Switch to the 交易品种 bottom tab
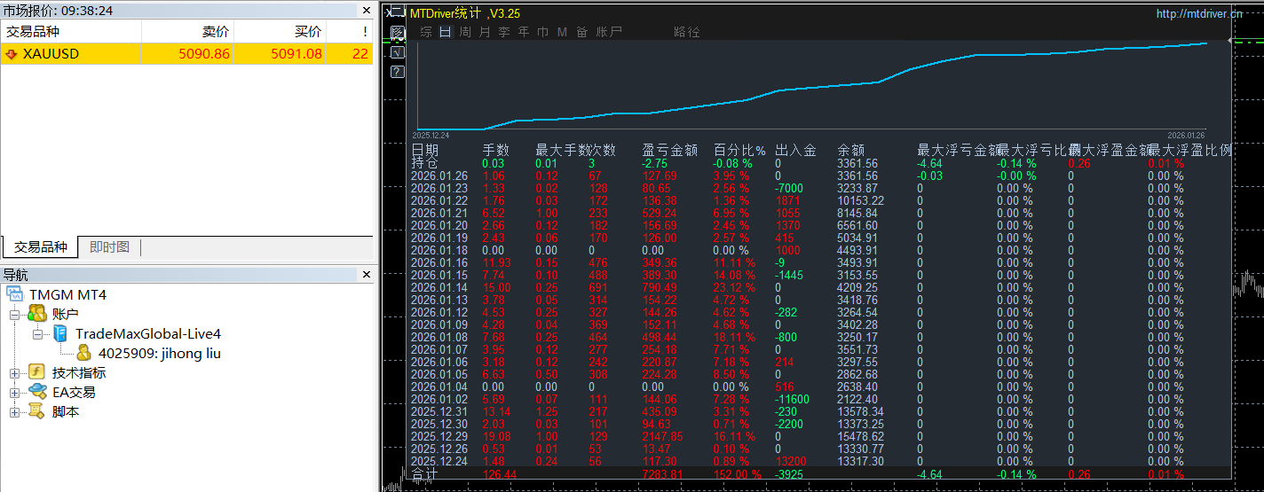The image size is (1264, 492). tap(40, 247)
